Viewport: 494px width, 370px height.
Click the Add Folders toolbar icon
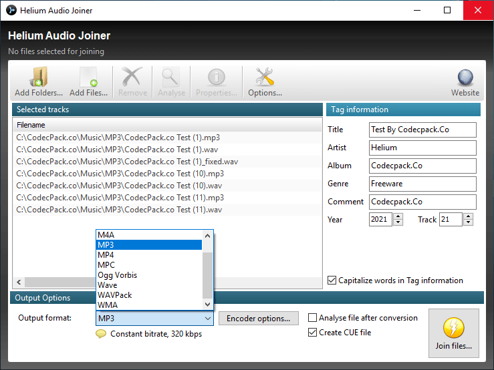pos(39,77)
